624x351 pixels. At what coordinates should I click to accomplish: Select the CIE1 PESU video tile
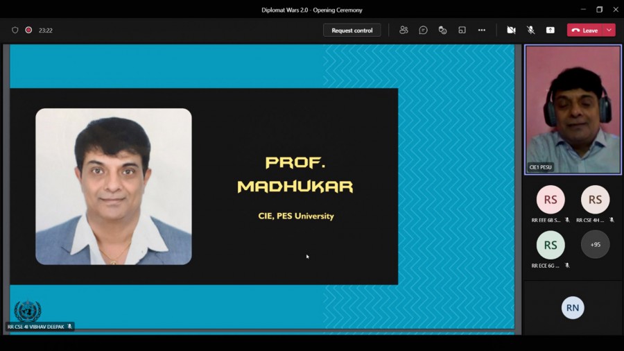click(x=573, y=110)
